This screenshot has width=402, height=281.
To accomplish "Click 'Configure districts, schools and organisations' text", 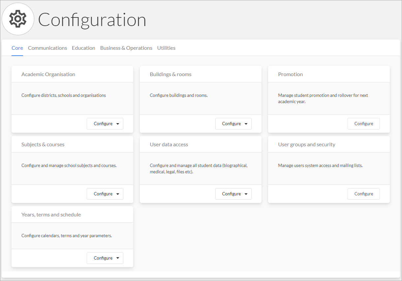I will tap(64, 96).
